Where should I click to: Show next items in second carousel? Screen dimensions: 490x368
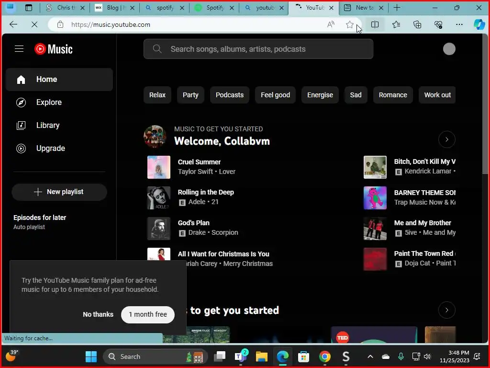click(446, 310)
